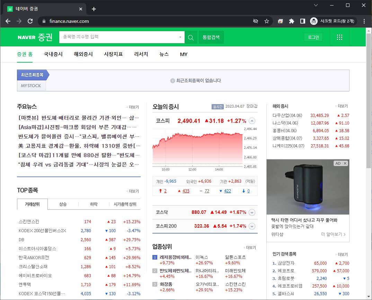This screenshot has width=372, height=300.
Task: Click 더보기 next to 업종상위
Action: (250, 248)
